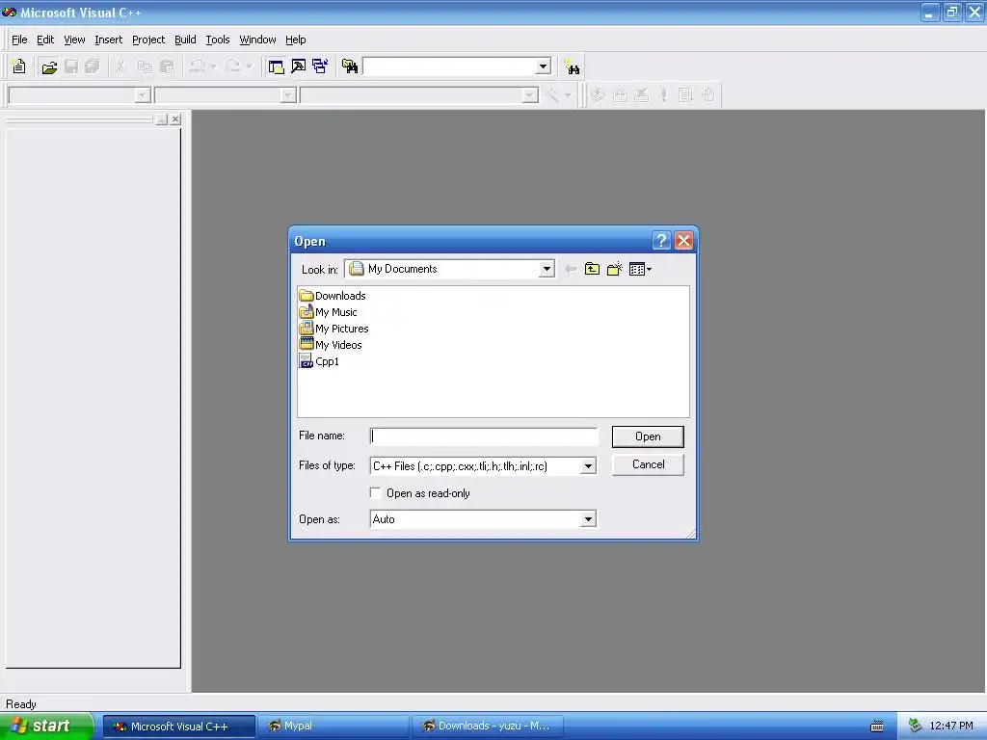Open the Edit menu
Viewport: 987px width, 740px height.
45,40
